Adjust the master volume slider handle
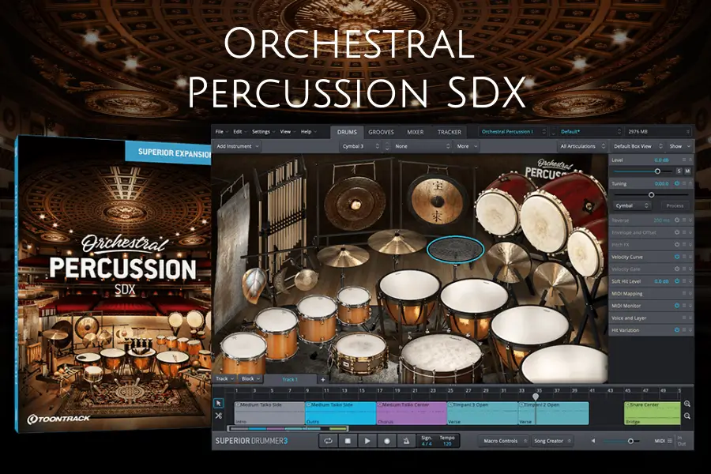Screen dimensions: 711x474 630,441
